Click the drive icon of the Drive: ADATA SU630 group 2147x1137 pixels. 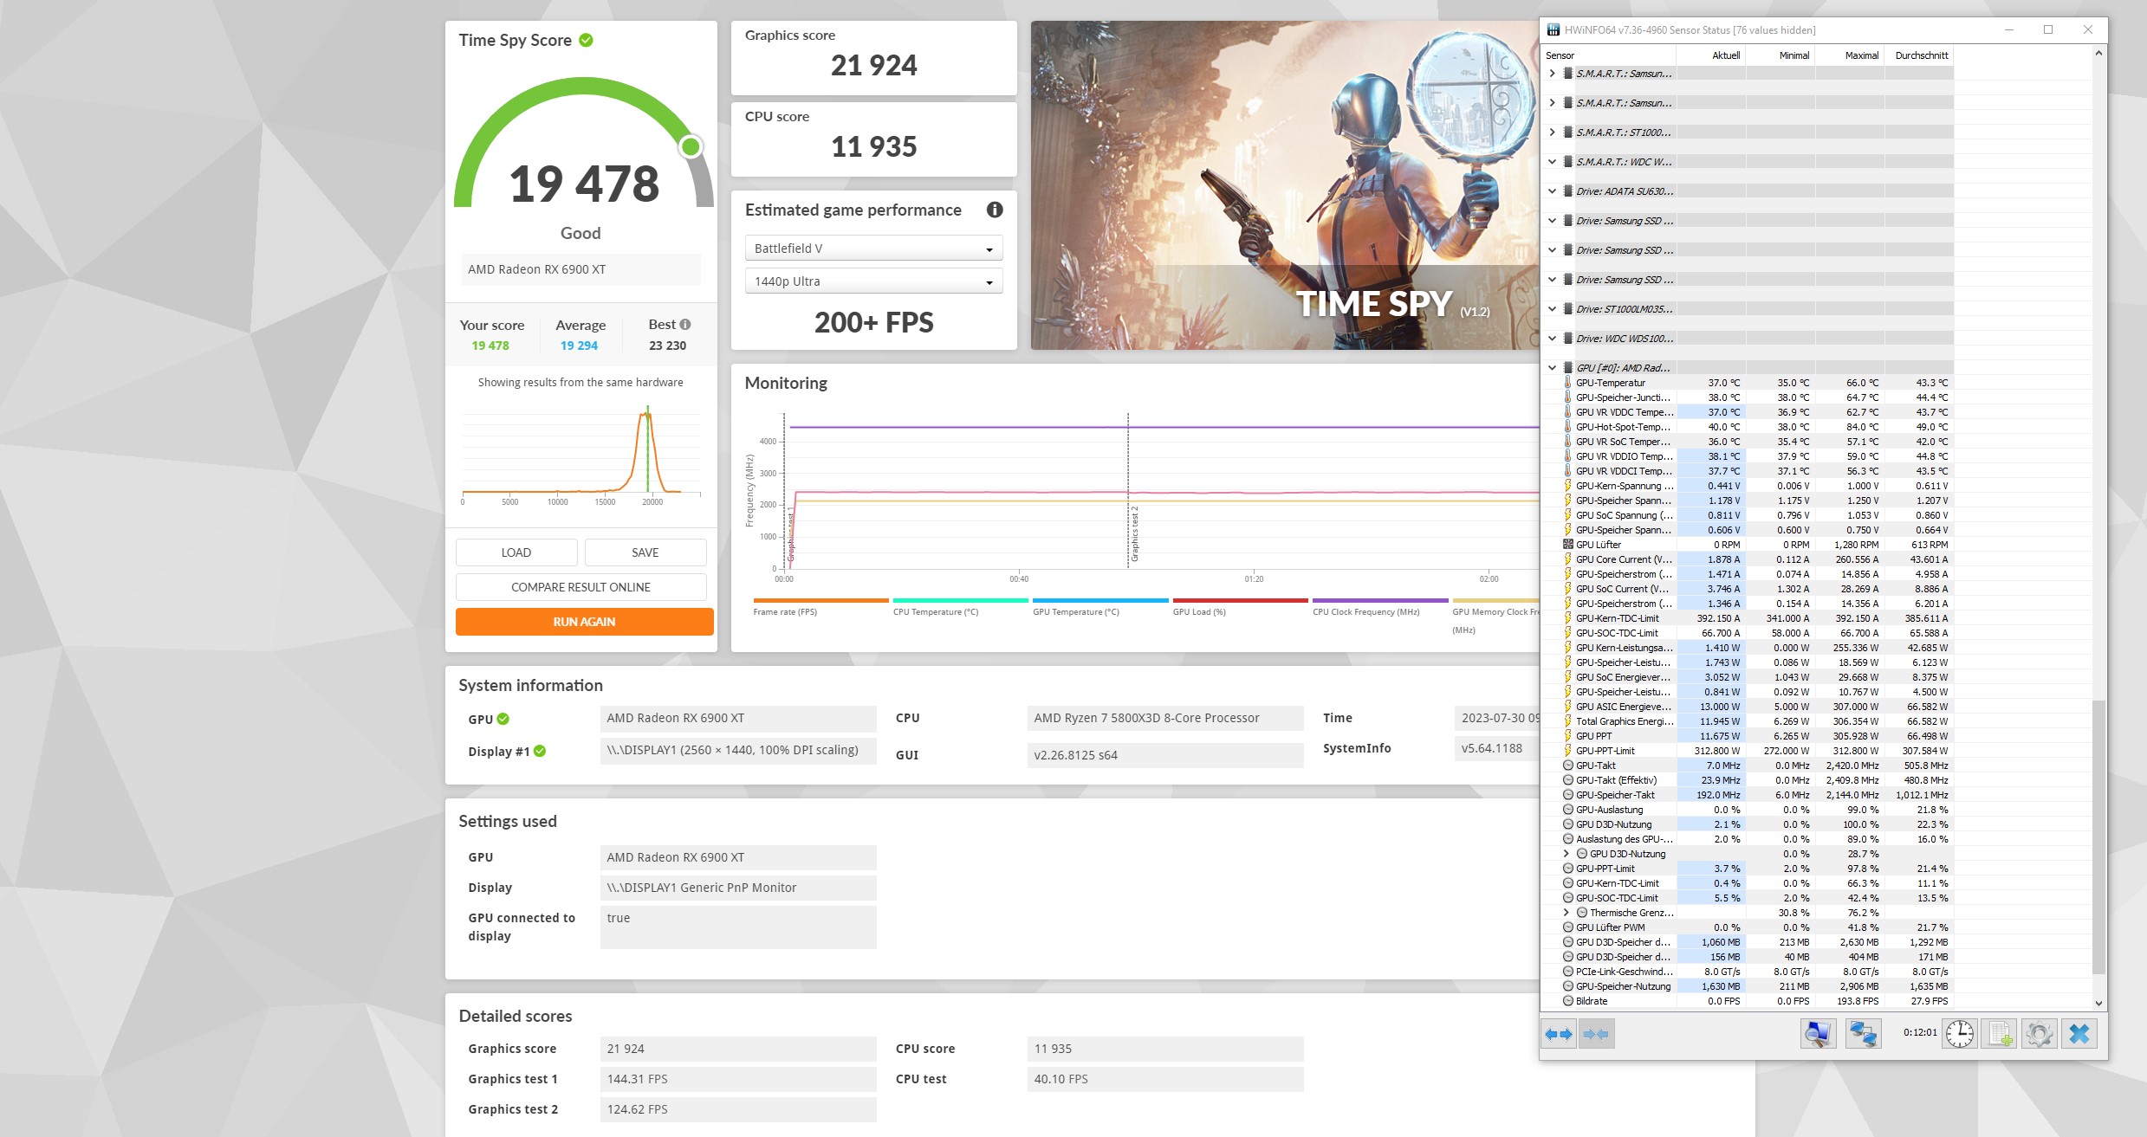(1568, 191)
